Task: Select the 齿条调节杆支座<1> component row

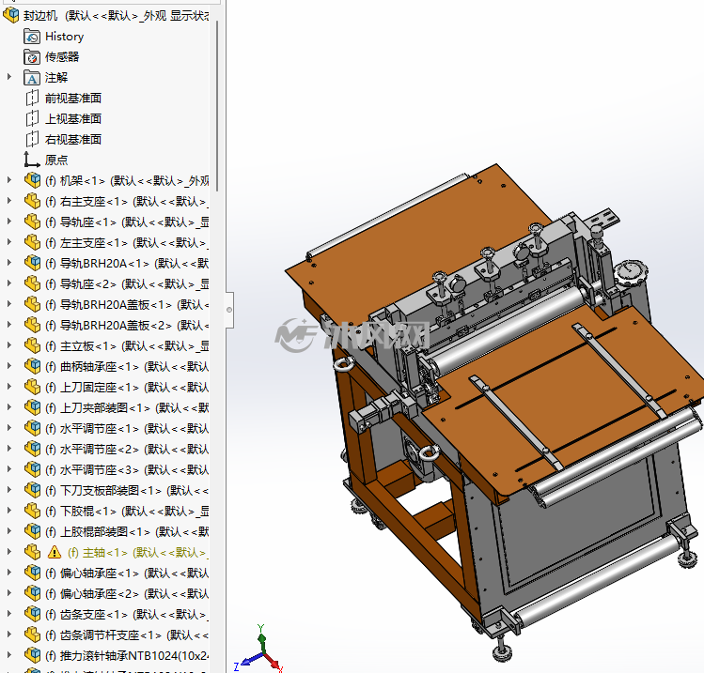Action: pos(127,635)
